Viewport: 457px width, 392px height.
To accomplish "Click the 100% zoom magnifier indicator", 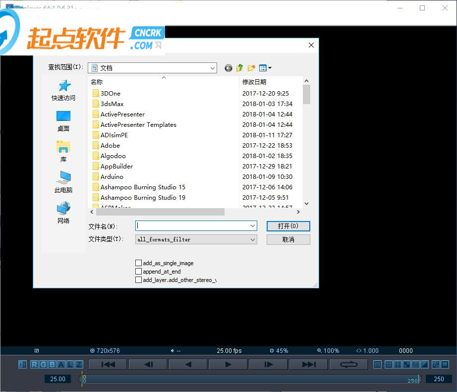I will tap(328, 350).
